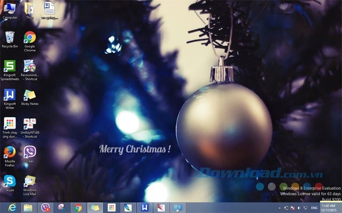342x213 pixels.
Task: Switch to Kingsoft Writer in the taskbar
Action: [144, 208]
